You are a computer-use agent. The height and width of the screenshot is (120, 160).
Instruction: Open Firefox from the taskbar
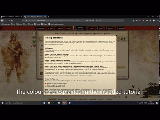(x=64, y=103)
